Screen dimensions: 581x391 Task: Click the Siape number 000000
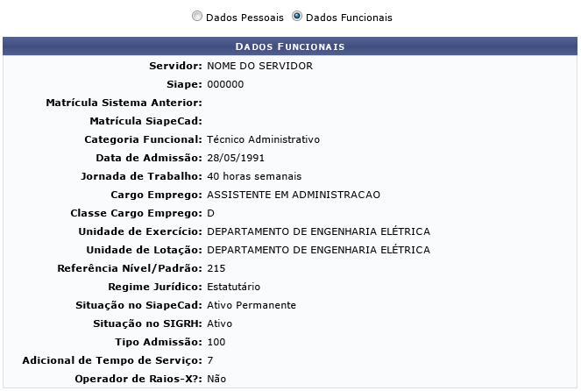[x=225, y=84]
